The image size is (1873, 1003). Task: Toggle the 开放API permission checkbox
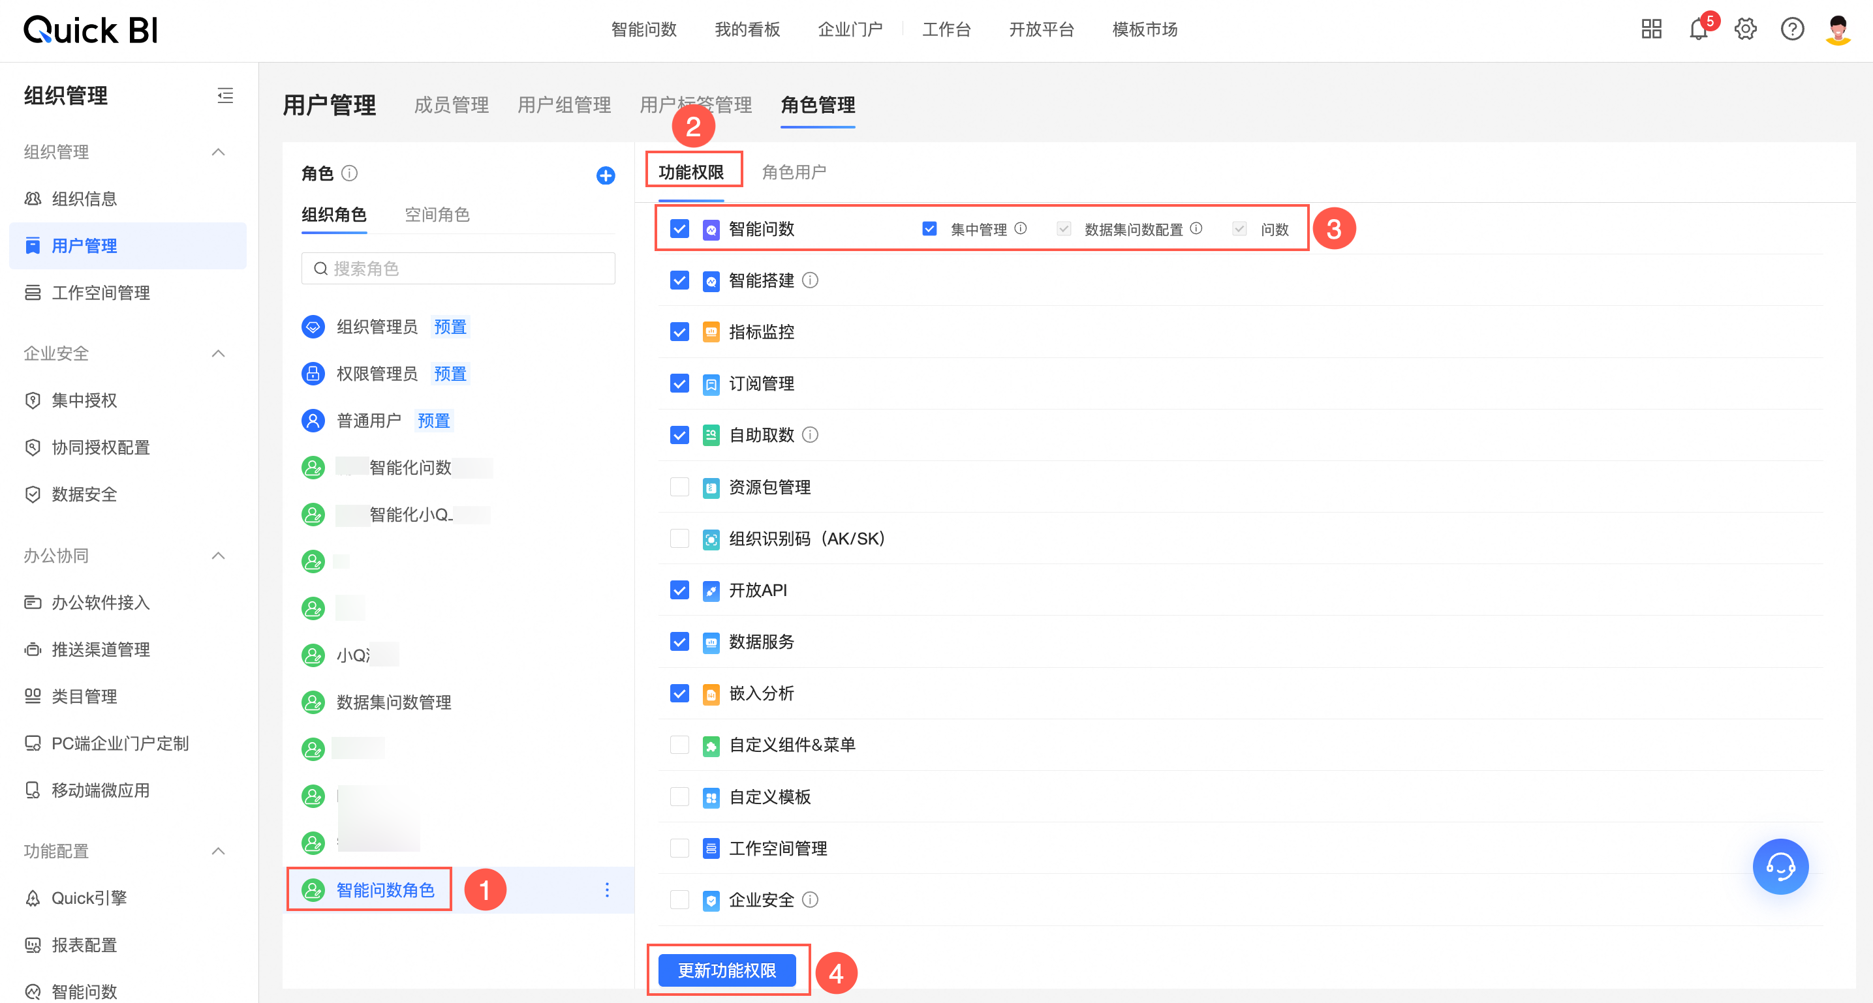coord(679,590)
